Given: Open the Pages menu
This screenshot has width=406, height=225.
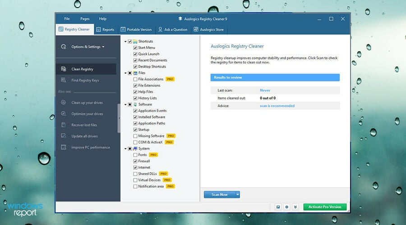Looking at the screenshot, I should point(85,18).
